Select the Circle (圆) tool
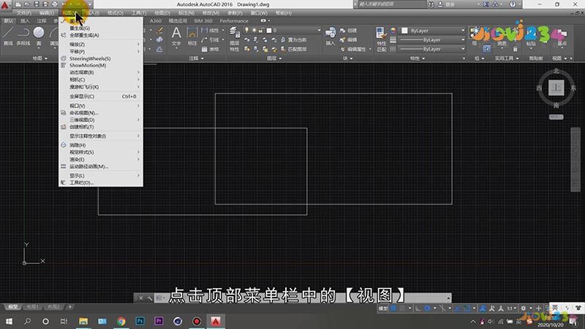This screenshot has width=585, height=329. (x=39, y=33)
